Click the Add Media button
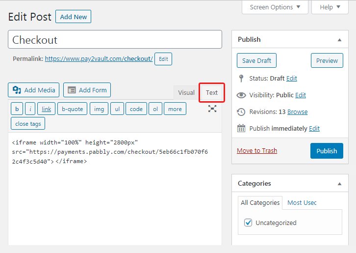 pos(34,90)
